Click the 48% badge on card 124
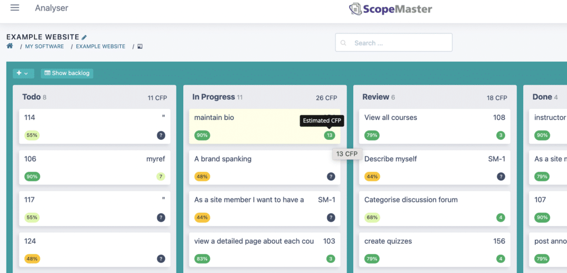The width and height of the screenshot is (567, 273). [32, 259]
